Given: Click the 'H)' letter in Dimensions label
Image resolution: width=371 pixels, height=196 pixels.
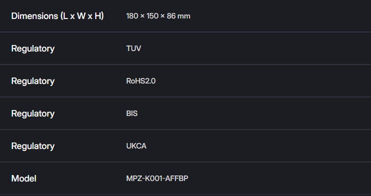Looking at the screenshot, I should pos(99,16).
